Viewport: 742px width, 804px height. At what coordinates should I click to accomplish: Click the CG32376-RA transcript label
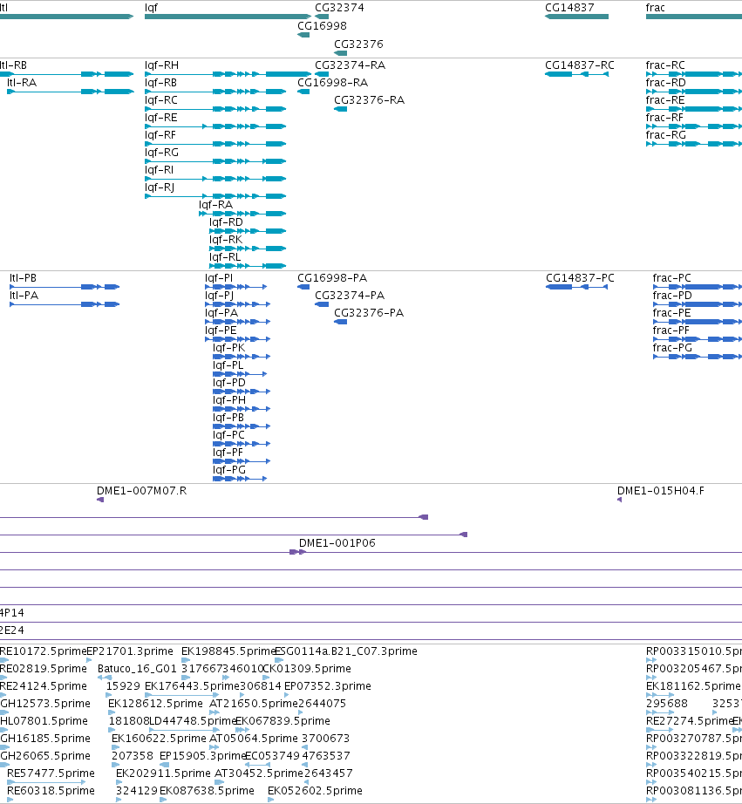pyautogui.click(x=369, y=100)
